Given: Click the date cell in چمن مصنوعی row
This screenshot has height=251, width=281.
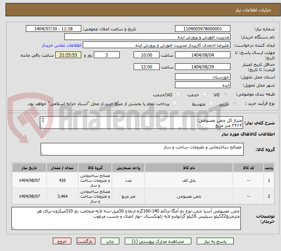Looking at the screenshot, I should coord(29,196).
